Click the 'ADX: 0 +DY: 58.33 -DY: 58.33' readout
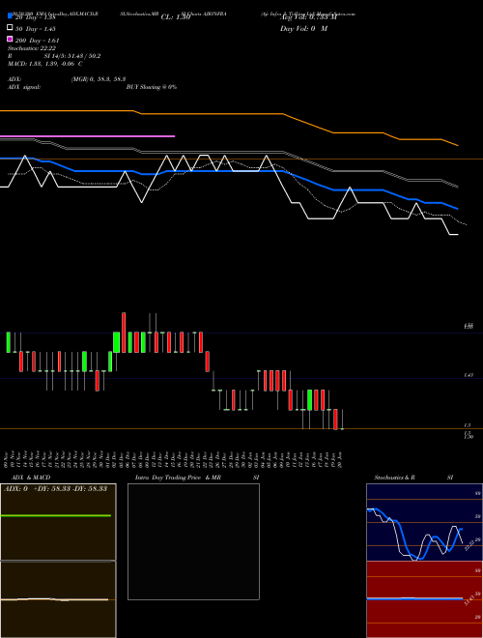The height and width of the screenshot is (638, 483). 55,489
